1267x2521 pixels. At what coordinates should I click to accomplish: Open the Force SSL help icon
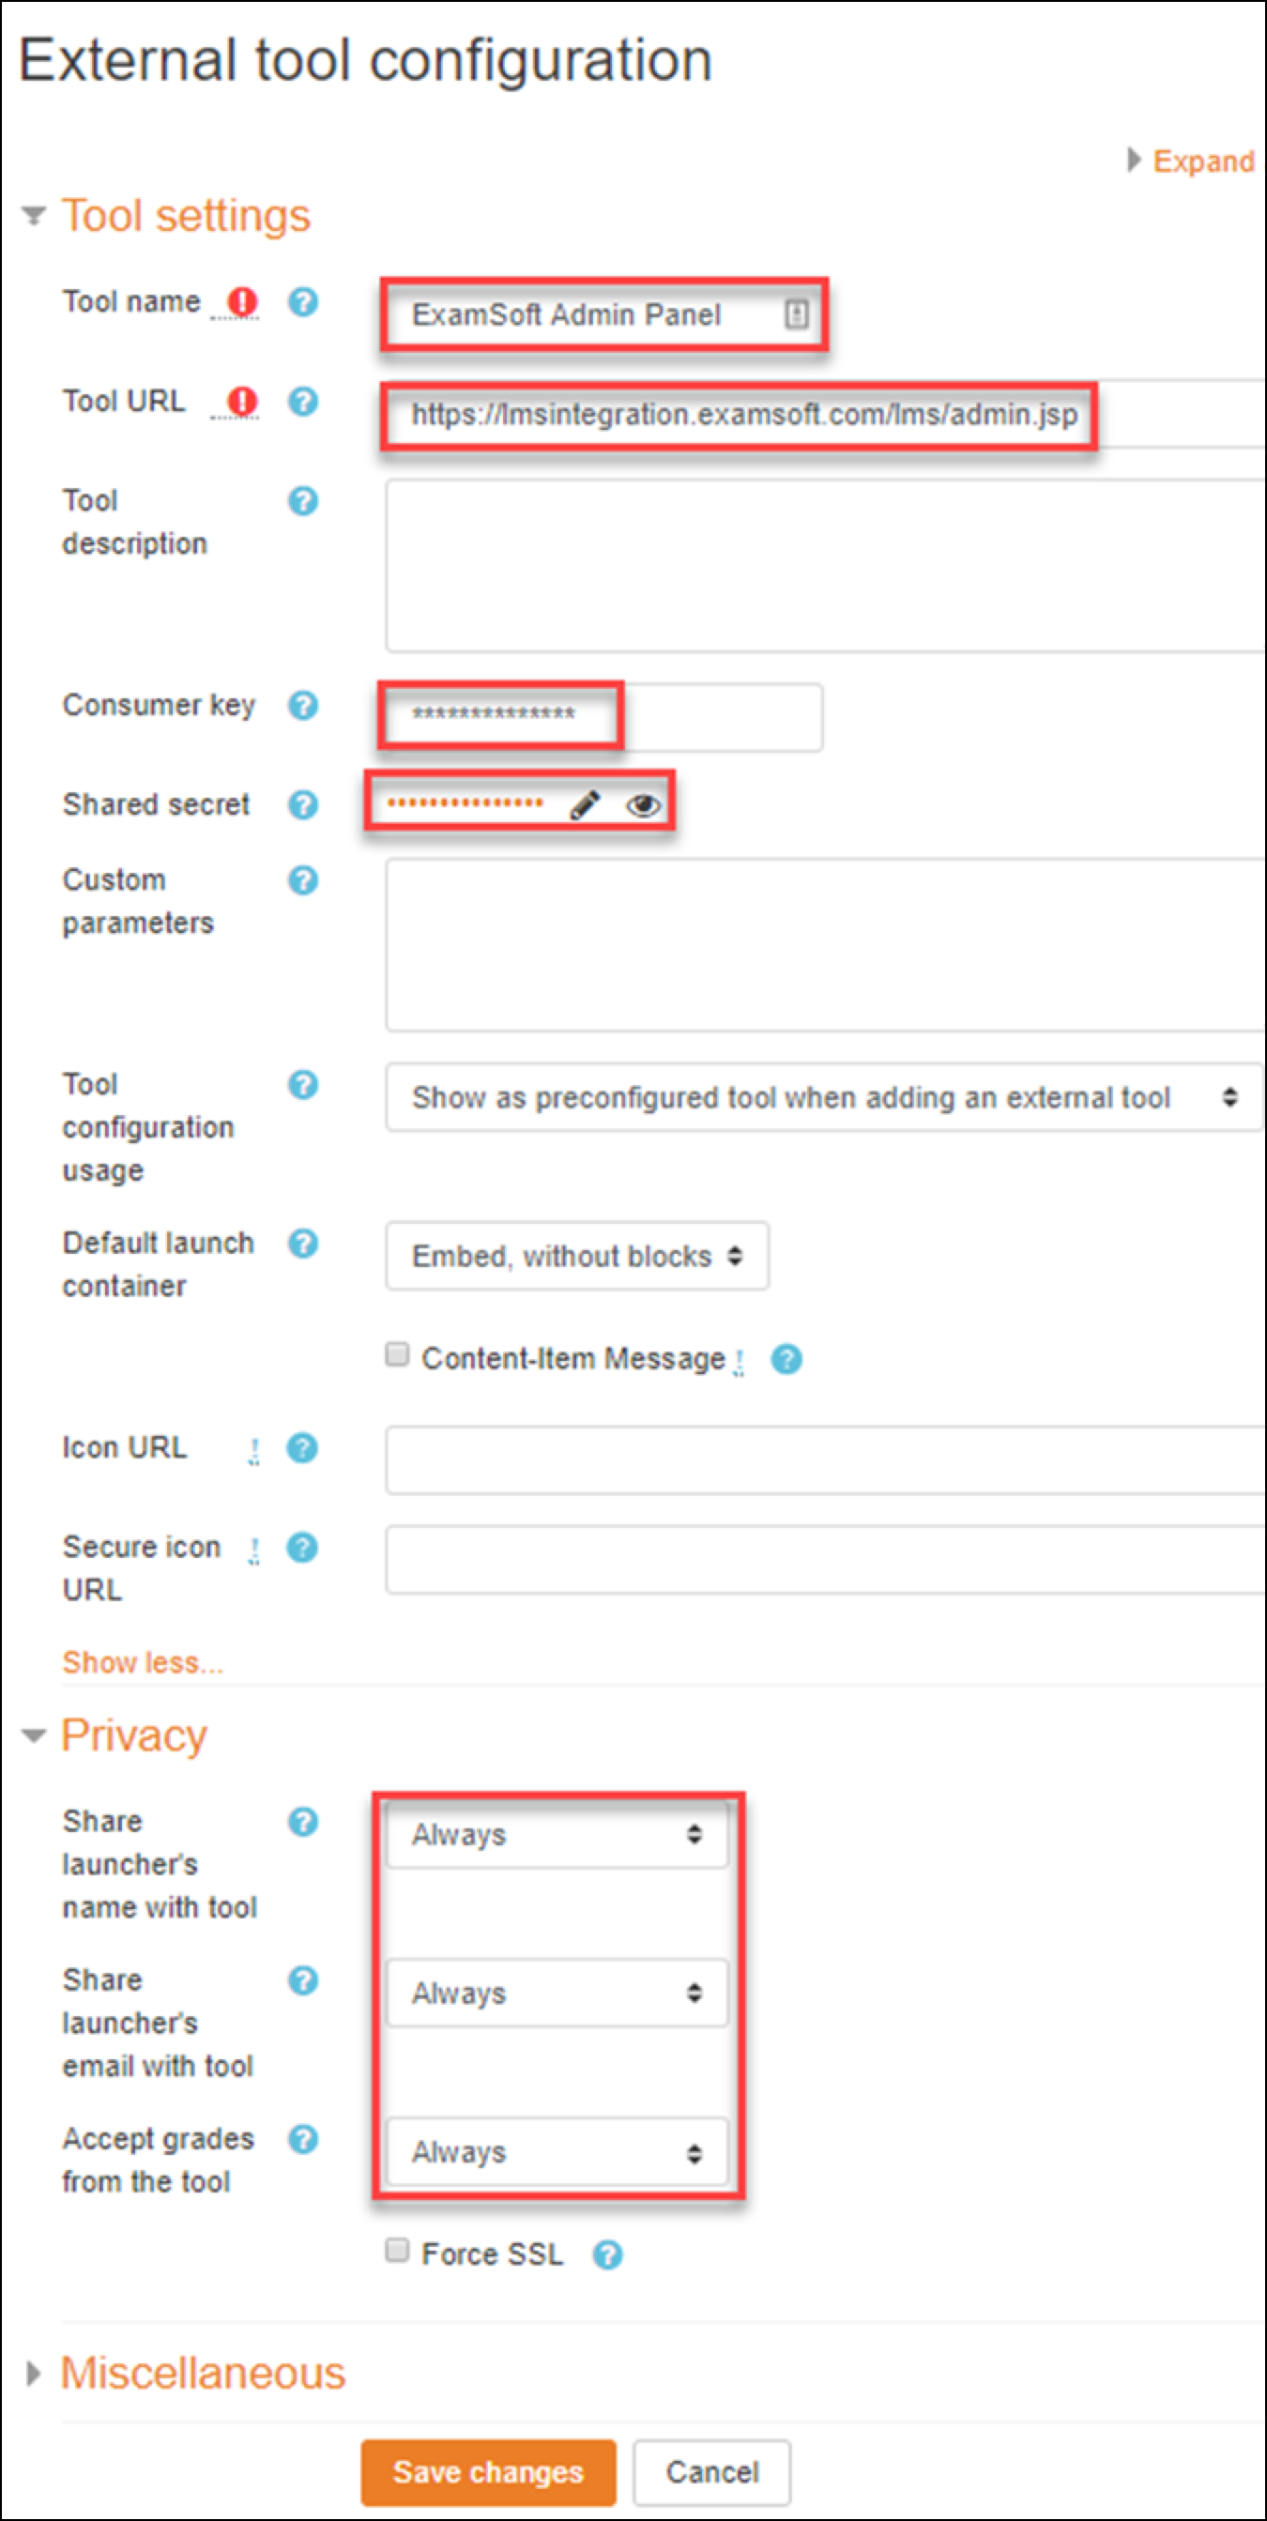[607, 2254]
